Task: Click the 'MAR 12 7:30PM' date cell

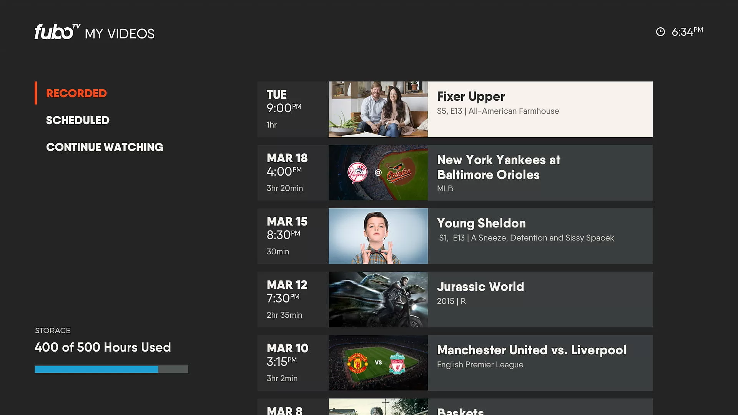Action: click(x=287, y=292)
